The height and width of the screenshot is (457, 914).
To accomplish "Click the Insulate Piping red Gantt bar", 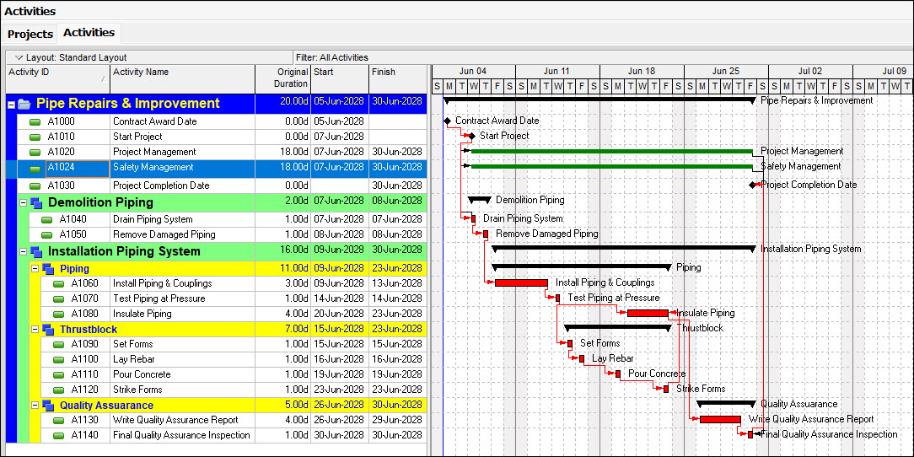I will coord(648,313).
